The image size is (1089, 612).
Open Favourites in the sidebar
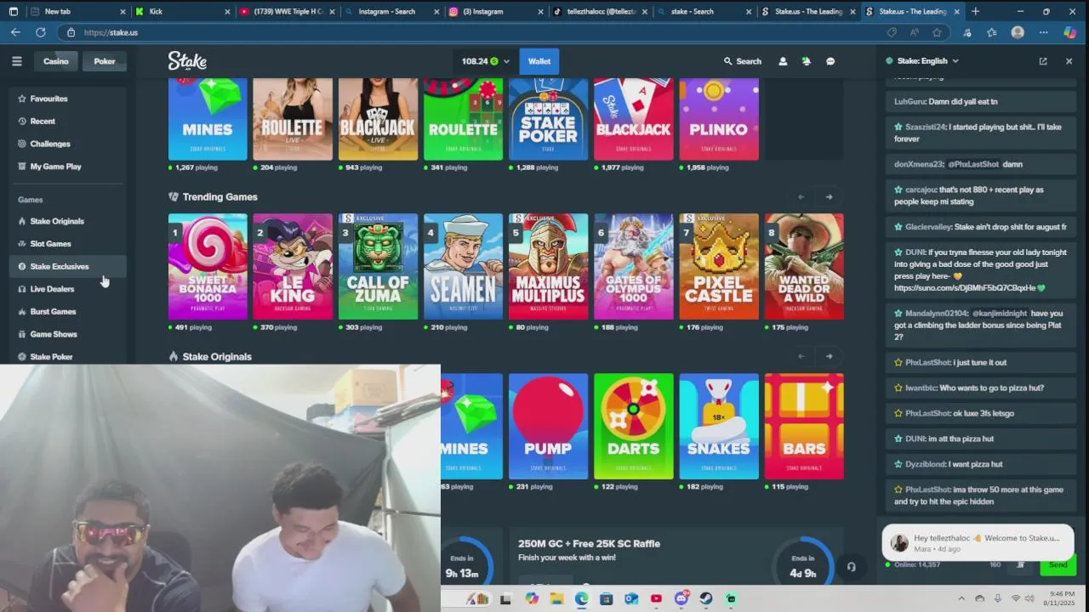68,99
